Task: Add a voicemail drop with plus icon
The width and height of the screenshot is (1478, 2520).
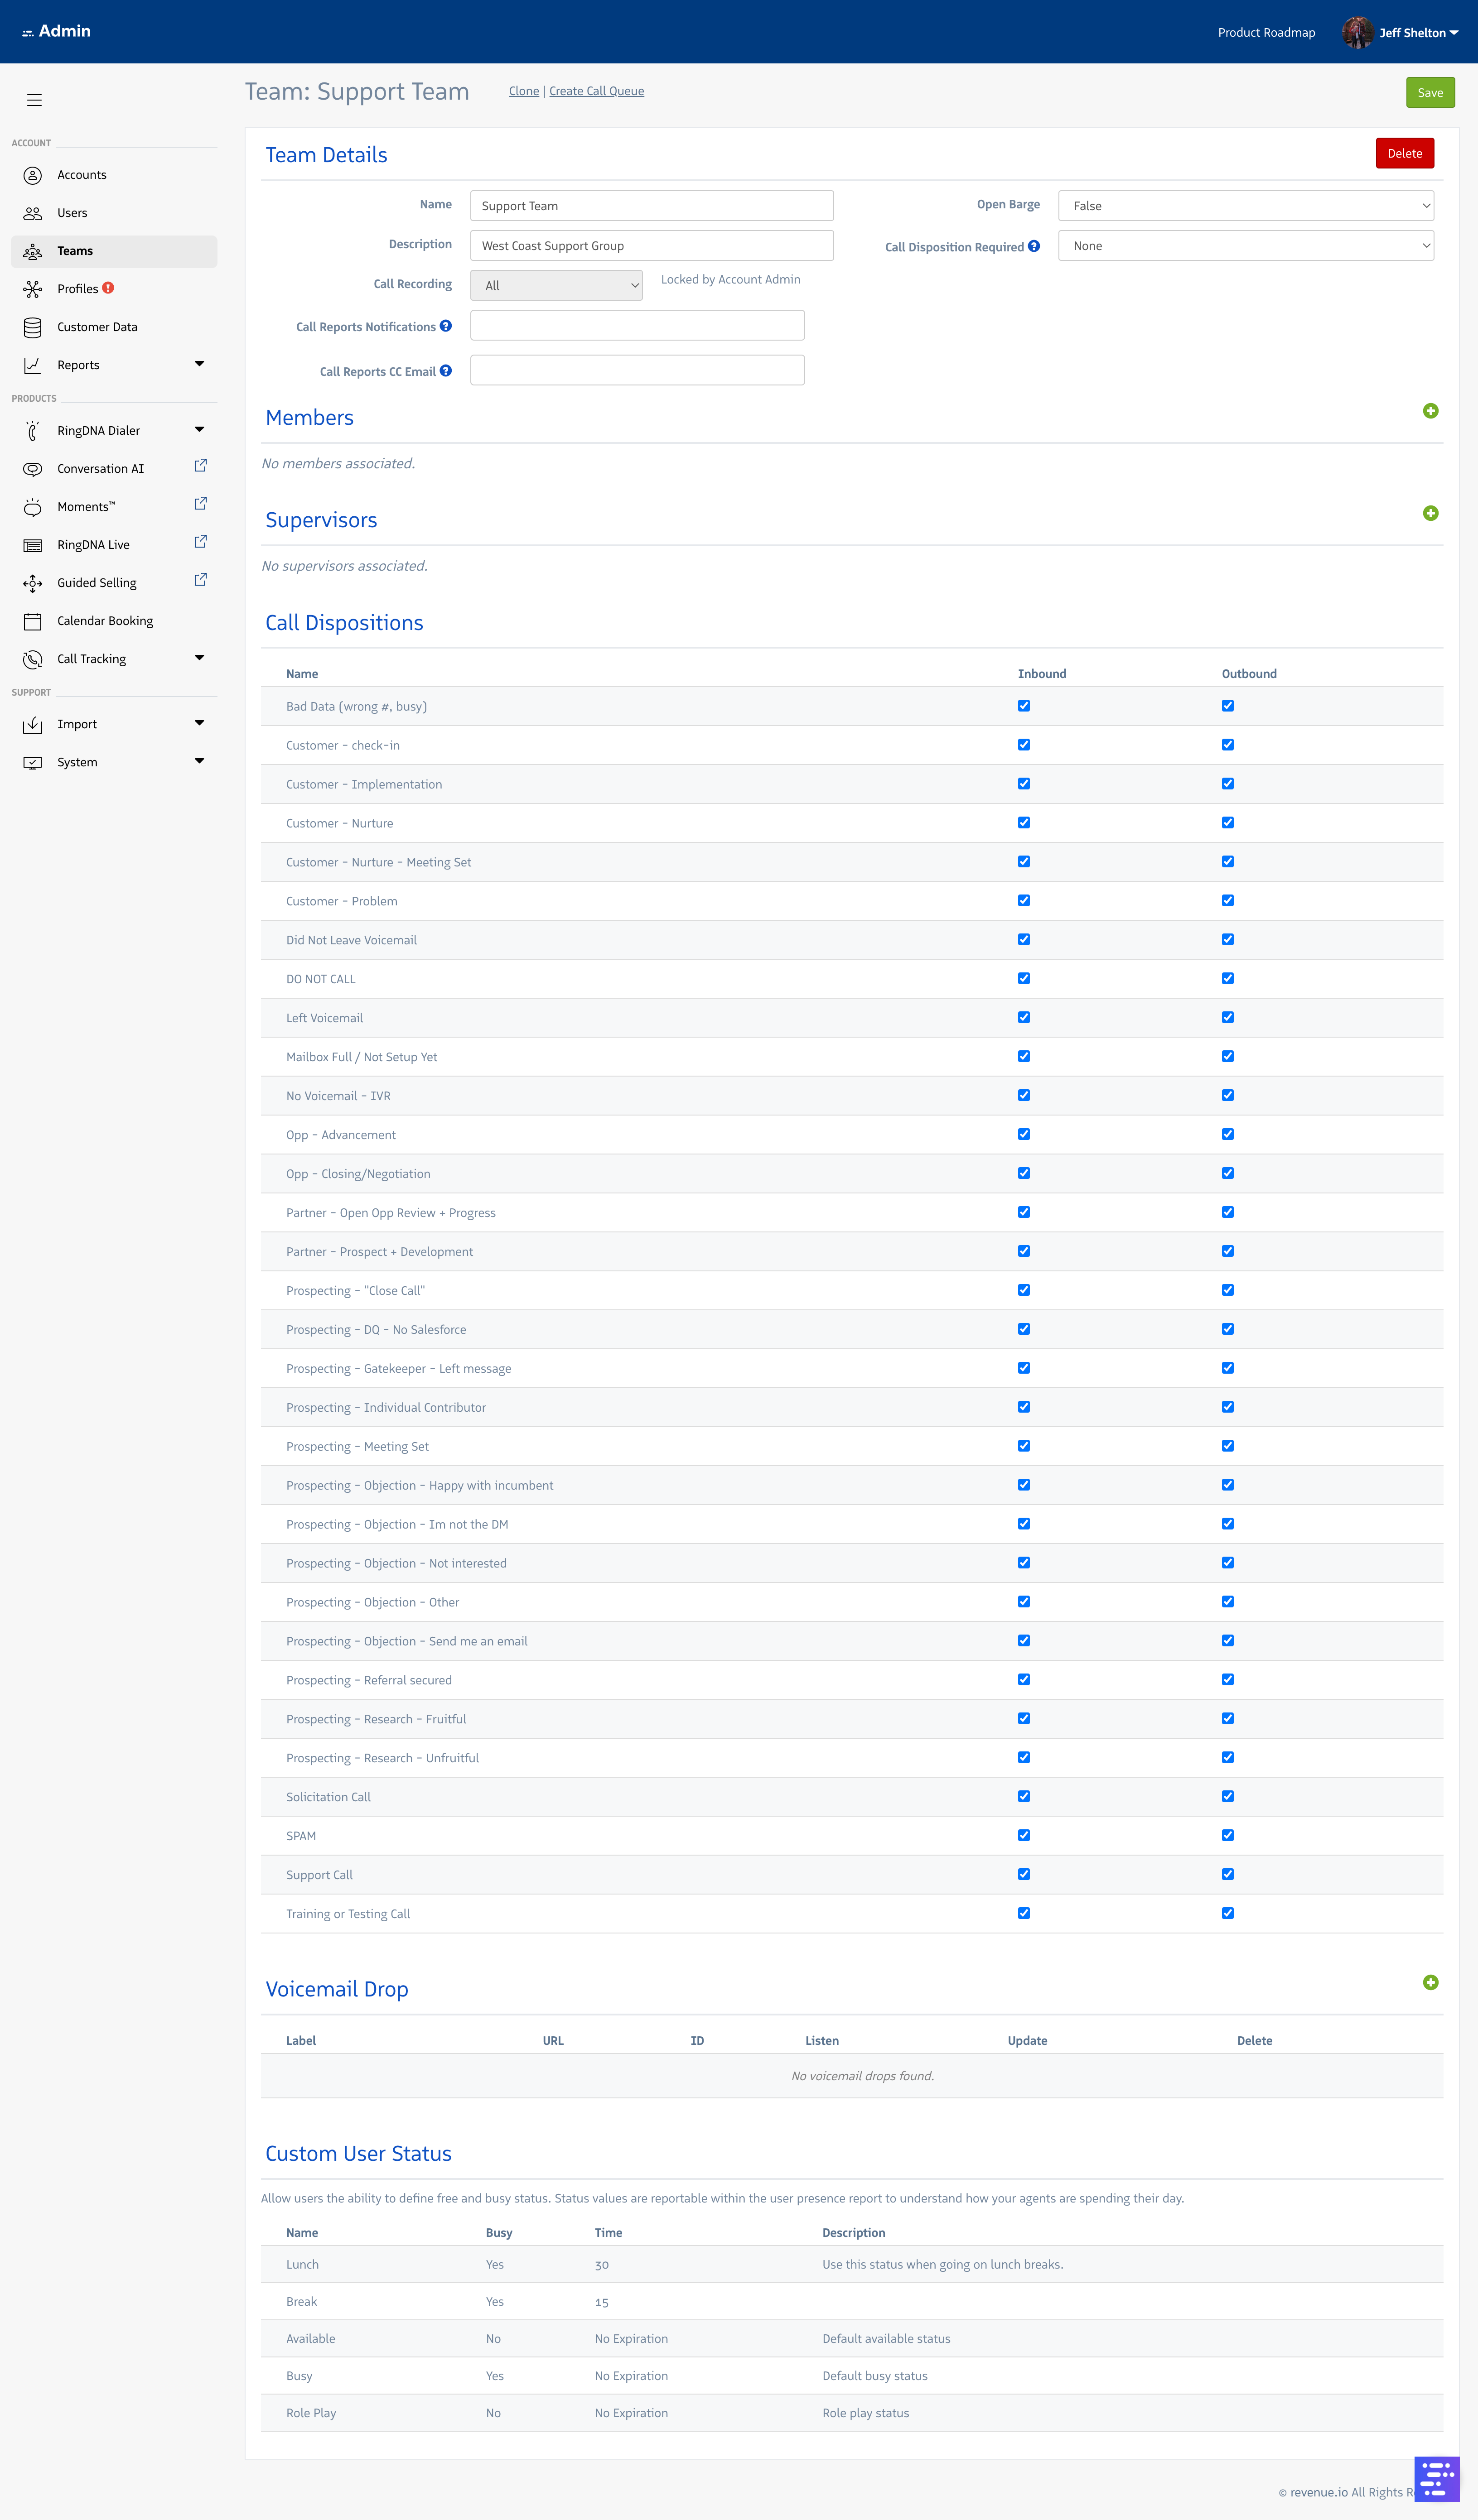Action: (1430, 1982)
